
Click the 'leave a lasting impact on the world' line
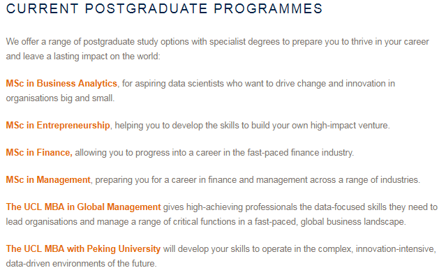pos(83,56)
